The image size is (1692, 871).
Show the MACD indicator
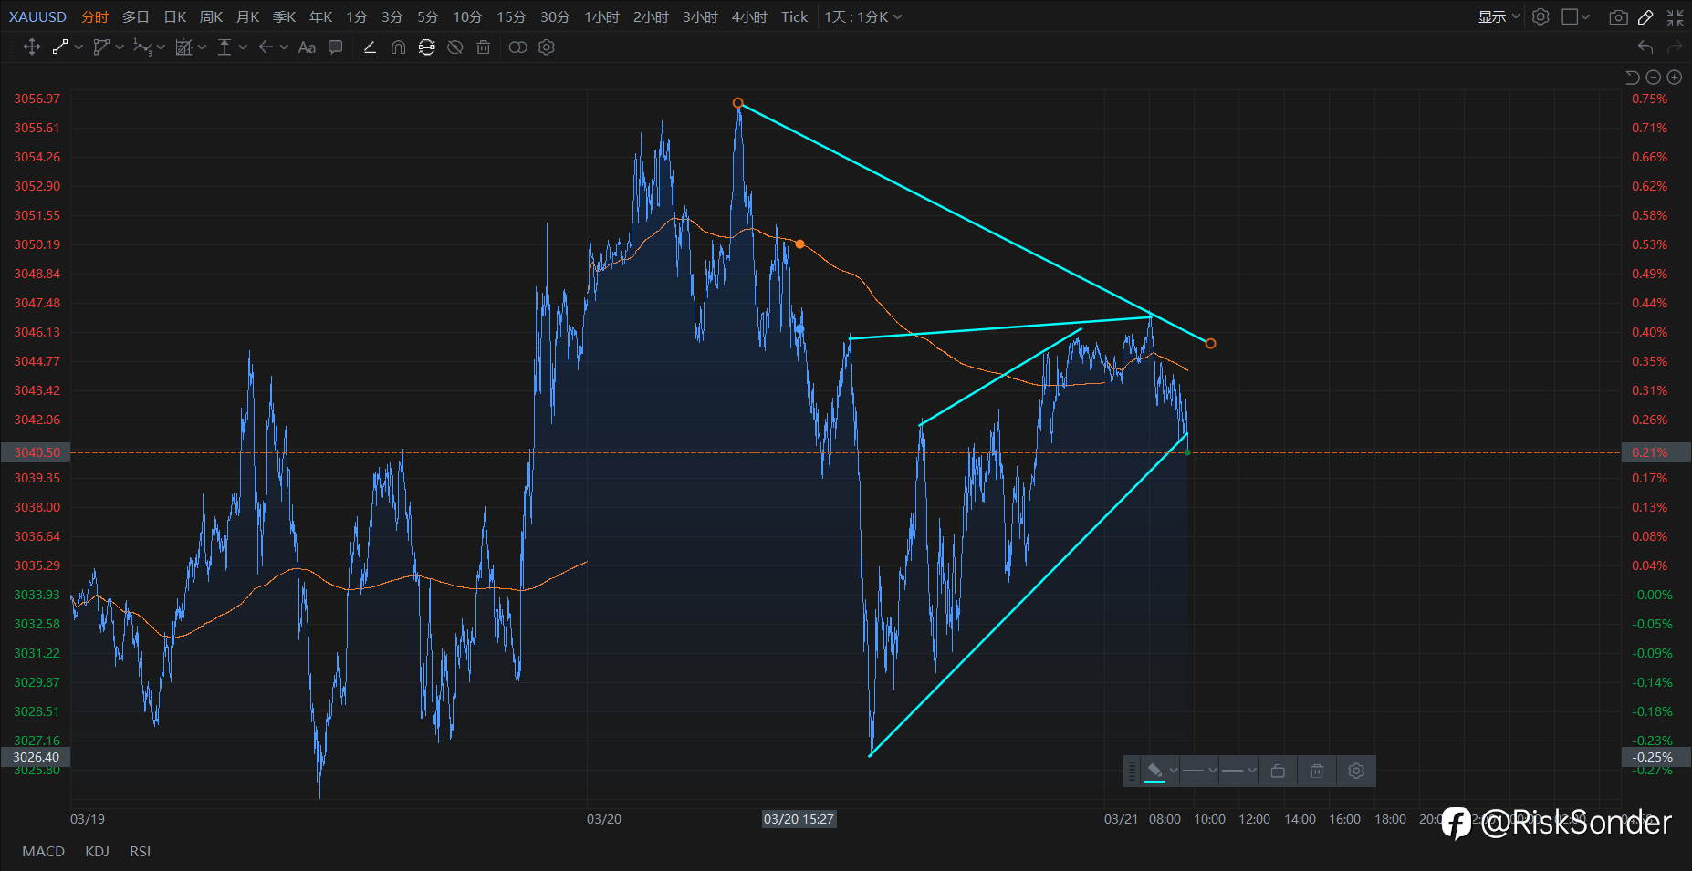pos(44,851)
